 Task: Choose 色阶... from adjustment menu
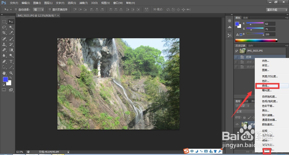pos(266,81)
